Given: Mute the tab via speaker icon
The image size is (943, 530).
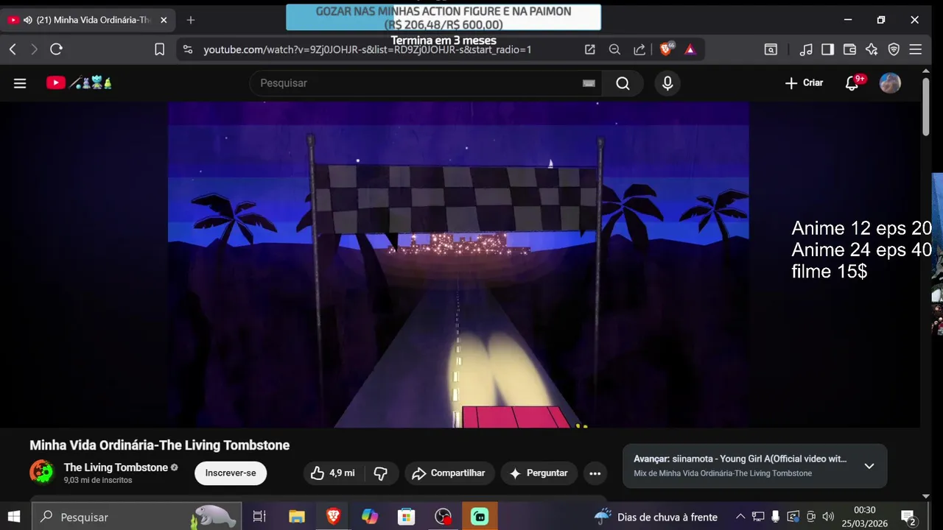Looking at the screenshot, I should pyautogui.click(x=27, y=20).
